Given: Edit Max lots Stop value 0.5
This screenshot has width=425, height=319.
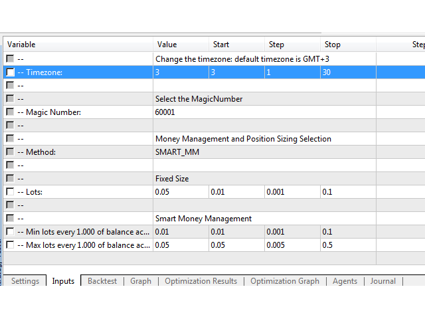Looking at the screenshot, I should pyautogui.click(x=347, y=245).
